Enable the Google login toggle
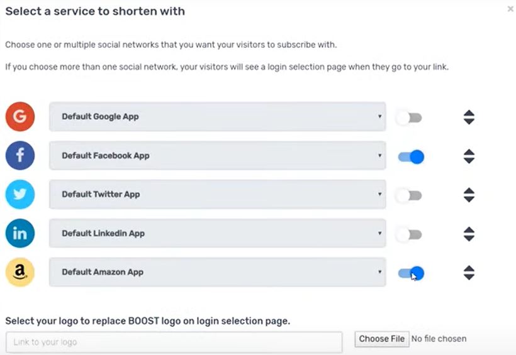The width and height of the screenshot is (516, 355). pyautogui.click(x=409, y=117)
